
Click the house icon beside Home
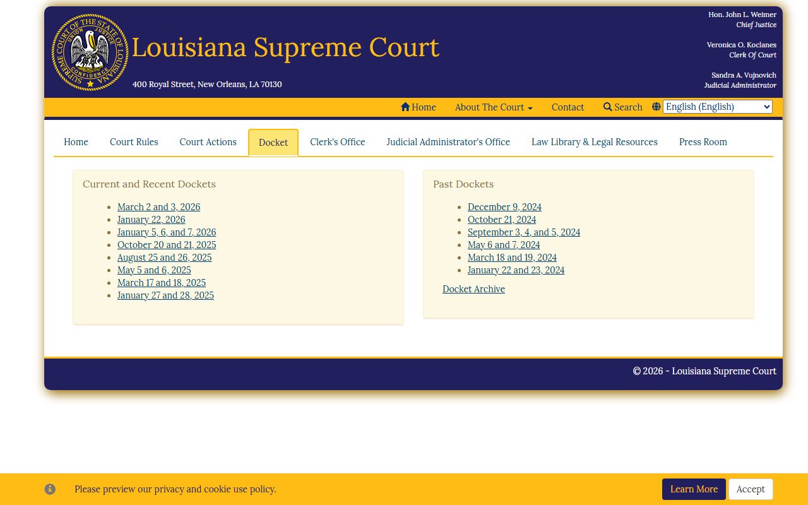[x=405, y=107]
